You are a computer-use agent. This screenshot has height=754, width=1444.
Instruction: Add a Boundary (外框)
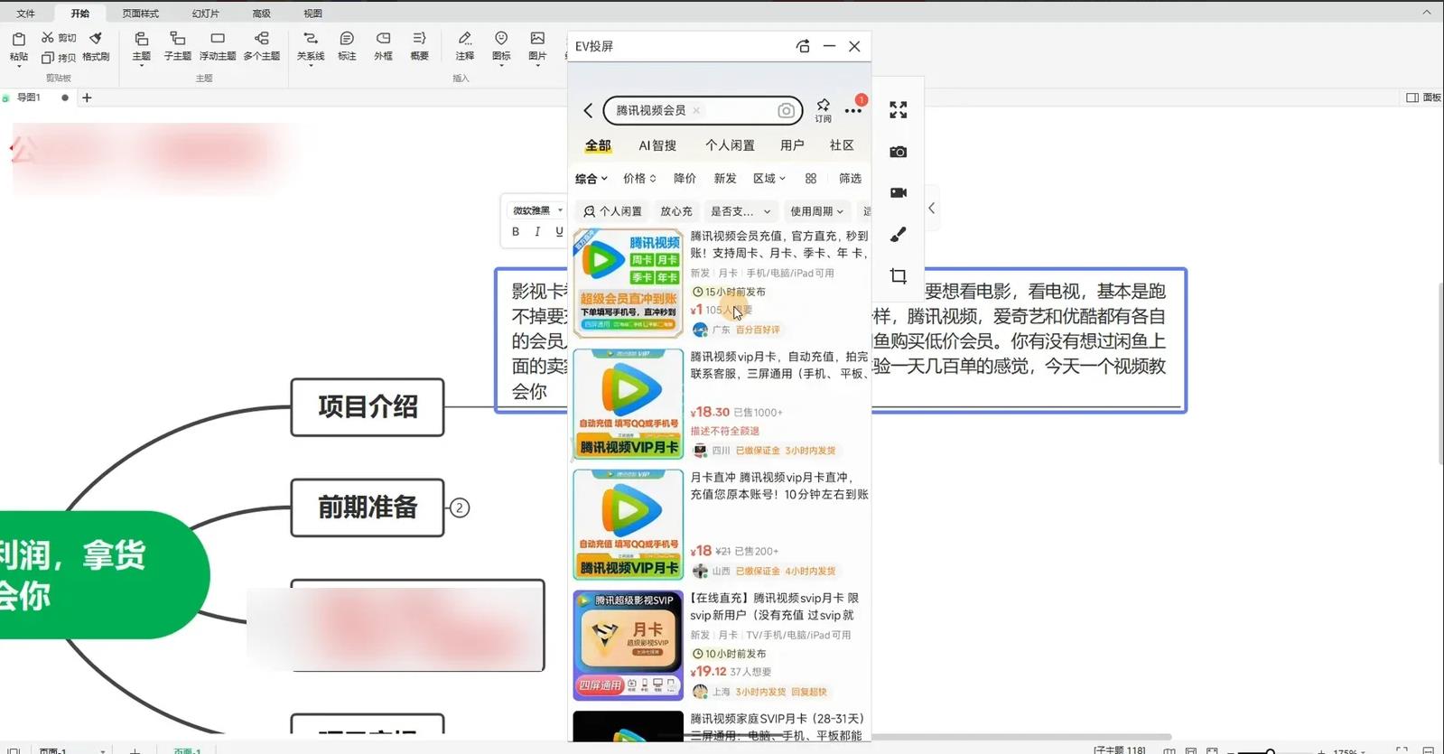point(384,46)
